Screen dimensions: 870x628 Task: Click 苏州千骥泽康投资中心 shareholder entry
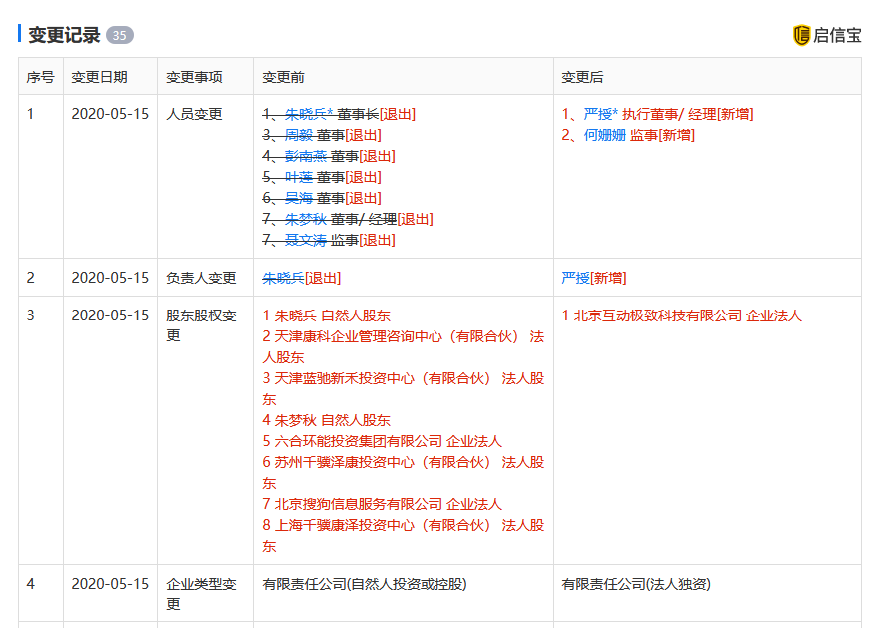[404, 472]
